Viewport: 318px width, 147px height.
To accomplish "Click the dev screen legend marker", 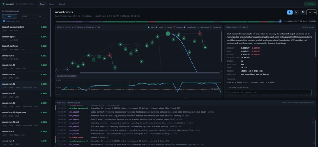I will pyautogui.click(x=198, y=27).
